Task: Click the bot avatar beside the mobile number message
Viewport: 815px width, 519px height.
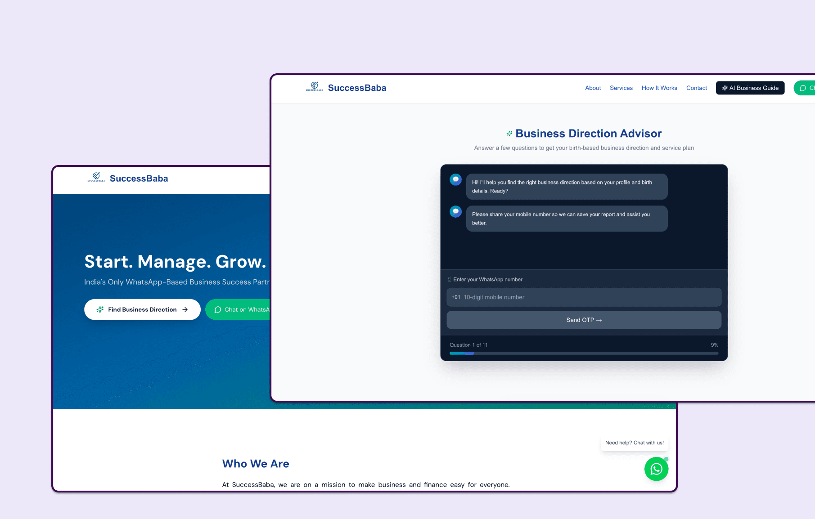Action: [455, 211]
